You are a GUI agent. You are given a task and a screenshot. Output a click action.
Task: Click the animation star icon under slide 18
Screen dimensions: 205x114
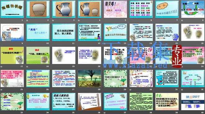(x=27, y=66)
